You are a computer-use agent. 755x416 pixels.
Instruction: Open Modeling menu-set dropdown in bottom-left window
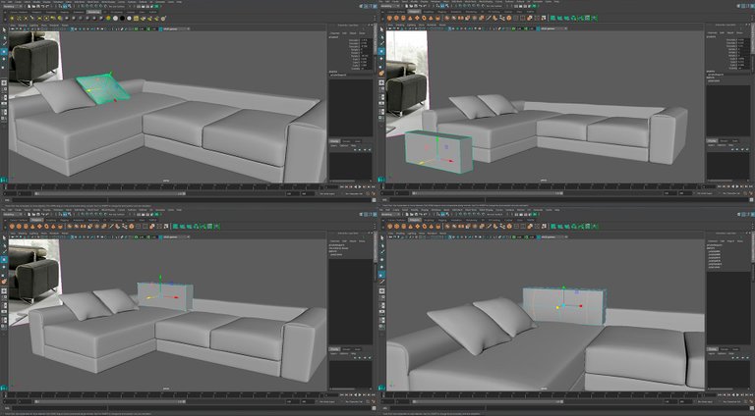[x=11, y=215]
